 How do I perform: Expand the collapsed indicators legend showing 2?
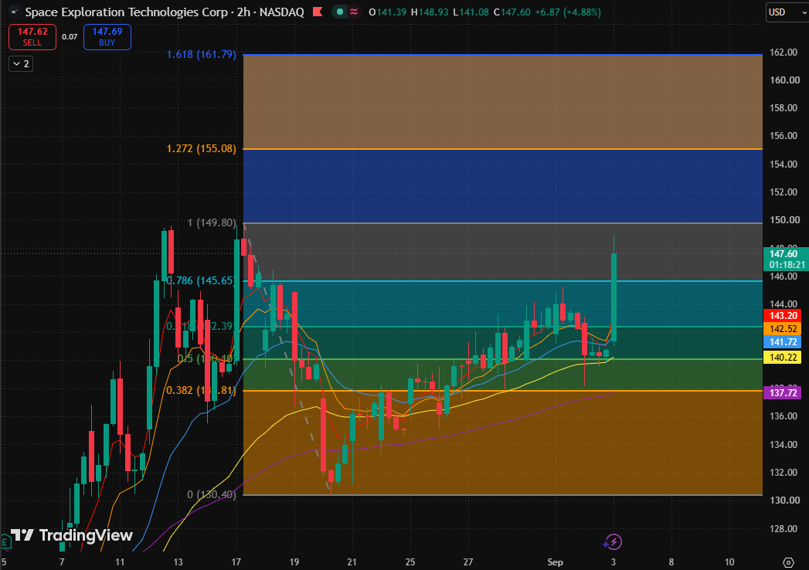click(21, 63)
